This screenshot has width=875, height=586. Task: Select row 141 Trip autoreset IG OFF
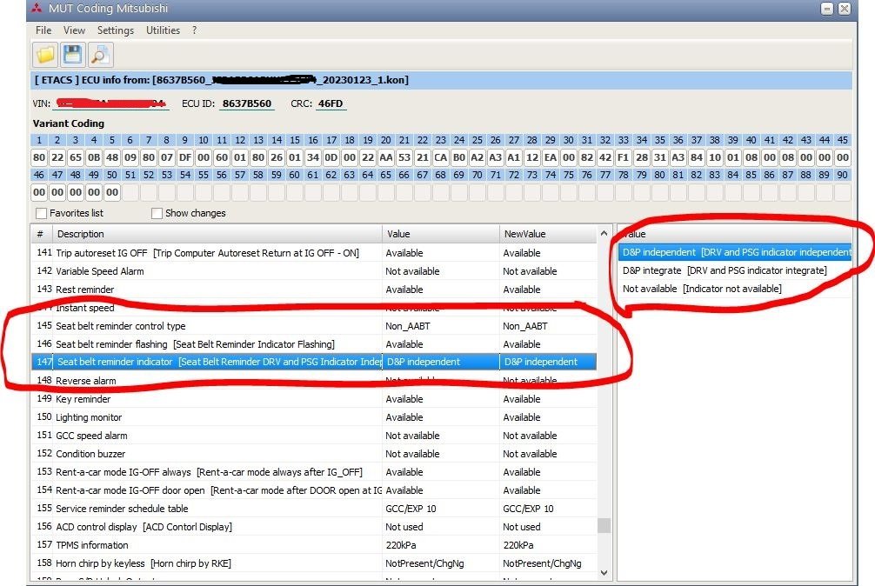pos(314,253)
